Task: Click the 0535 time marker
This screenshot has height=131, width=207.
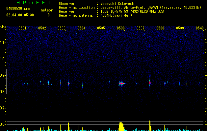Action: [x=101, y=28]
